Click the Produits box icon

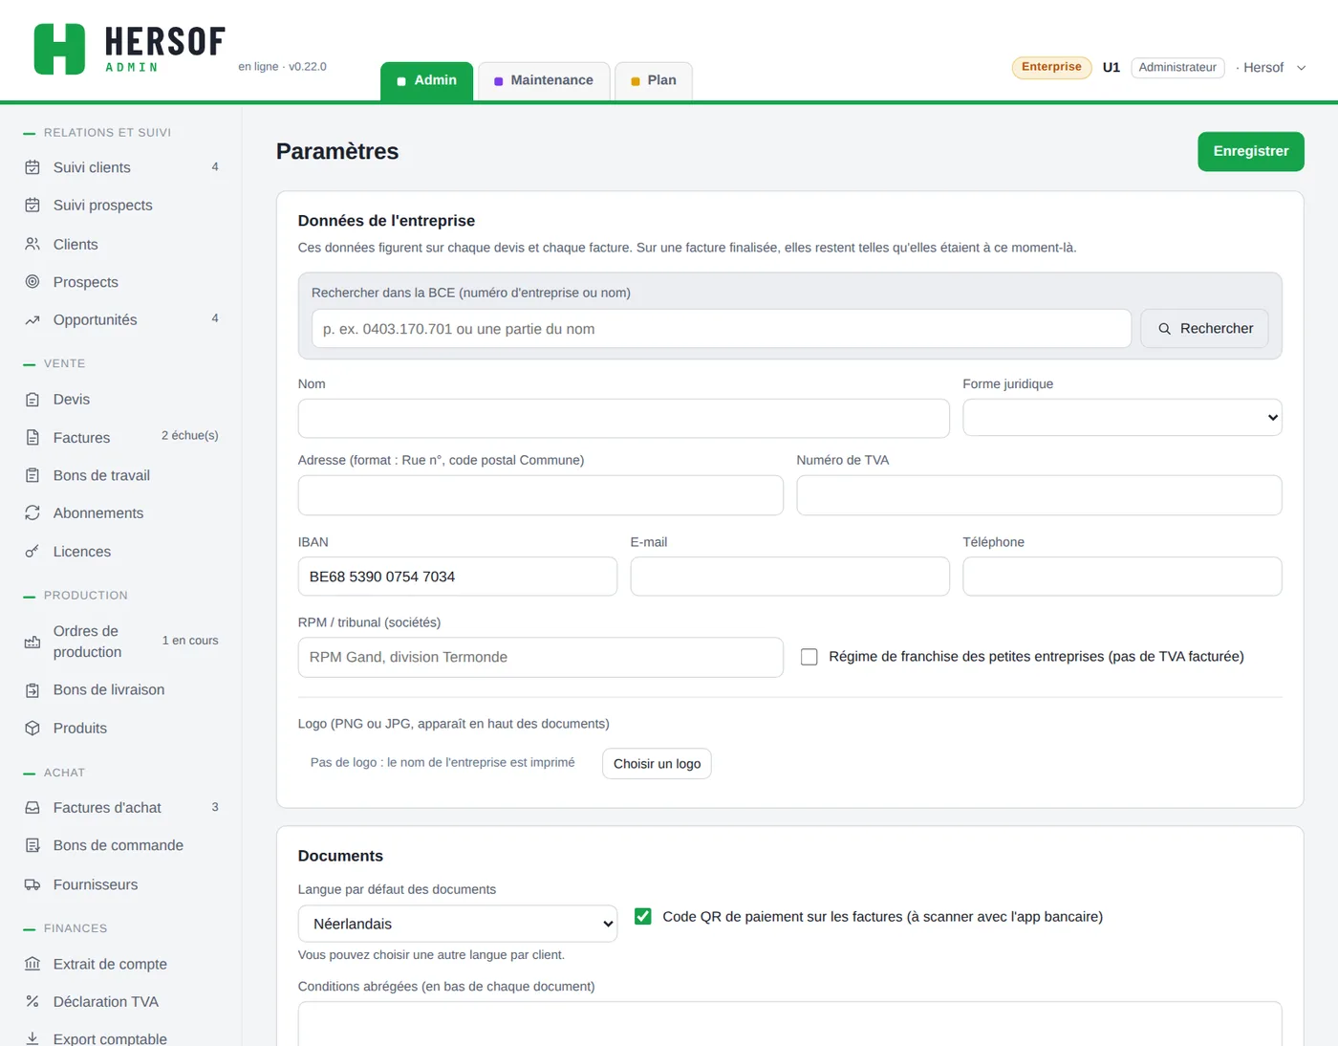click(x=32, y=729)
